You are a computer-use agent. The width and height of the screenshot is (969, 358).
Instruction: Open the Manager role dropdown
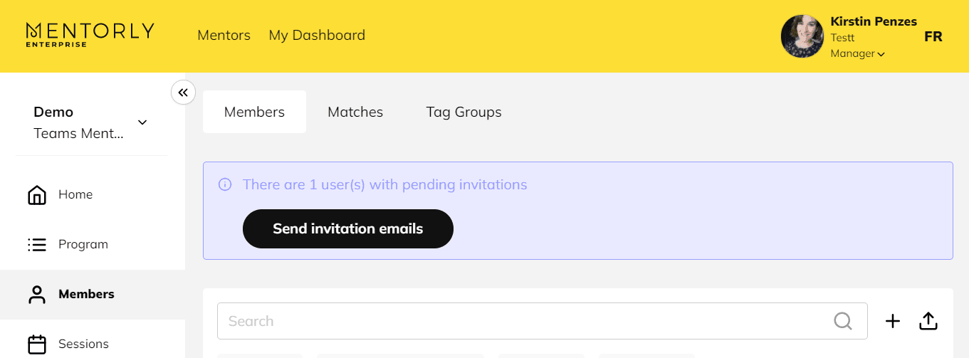click(x=857, y=54)
